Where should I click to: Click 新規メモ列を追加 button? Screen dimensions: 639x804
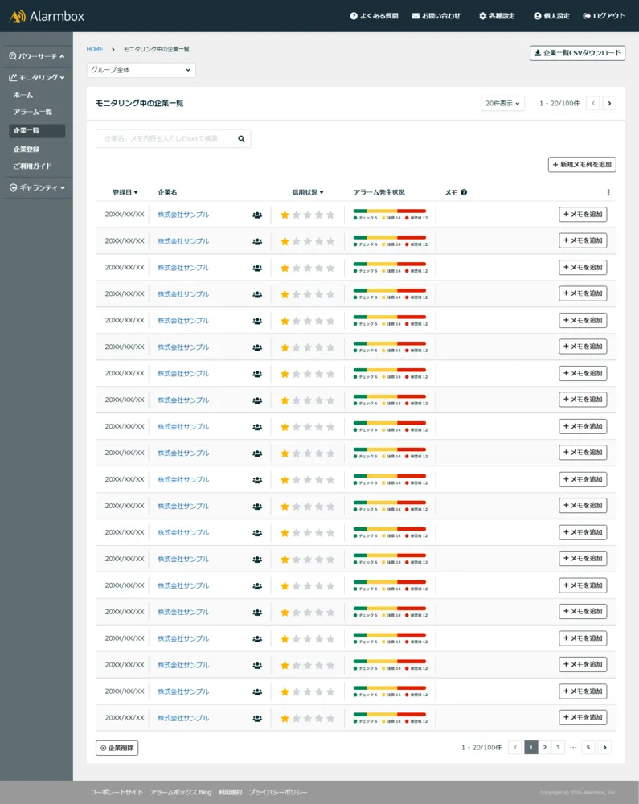(582, 165)
